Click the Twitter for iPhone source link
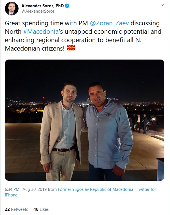Viewport: 170px width, 215px height. point(146,189)
